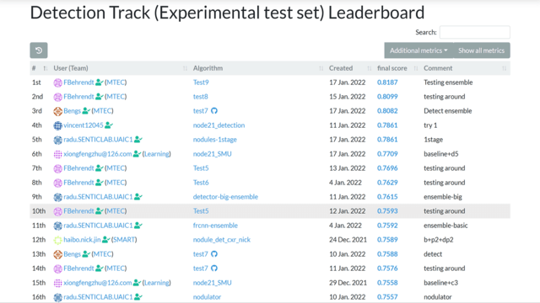Open the detector-big-ensemble algorithm link
The height and width of the screenshot is (303, 540).
point(225,197)
